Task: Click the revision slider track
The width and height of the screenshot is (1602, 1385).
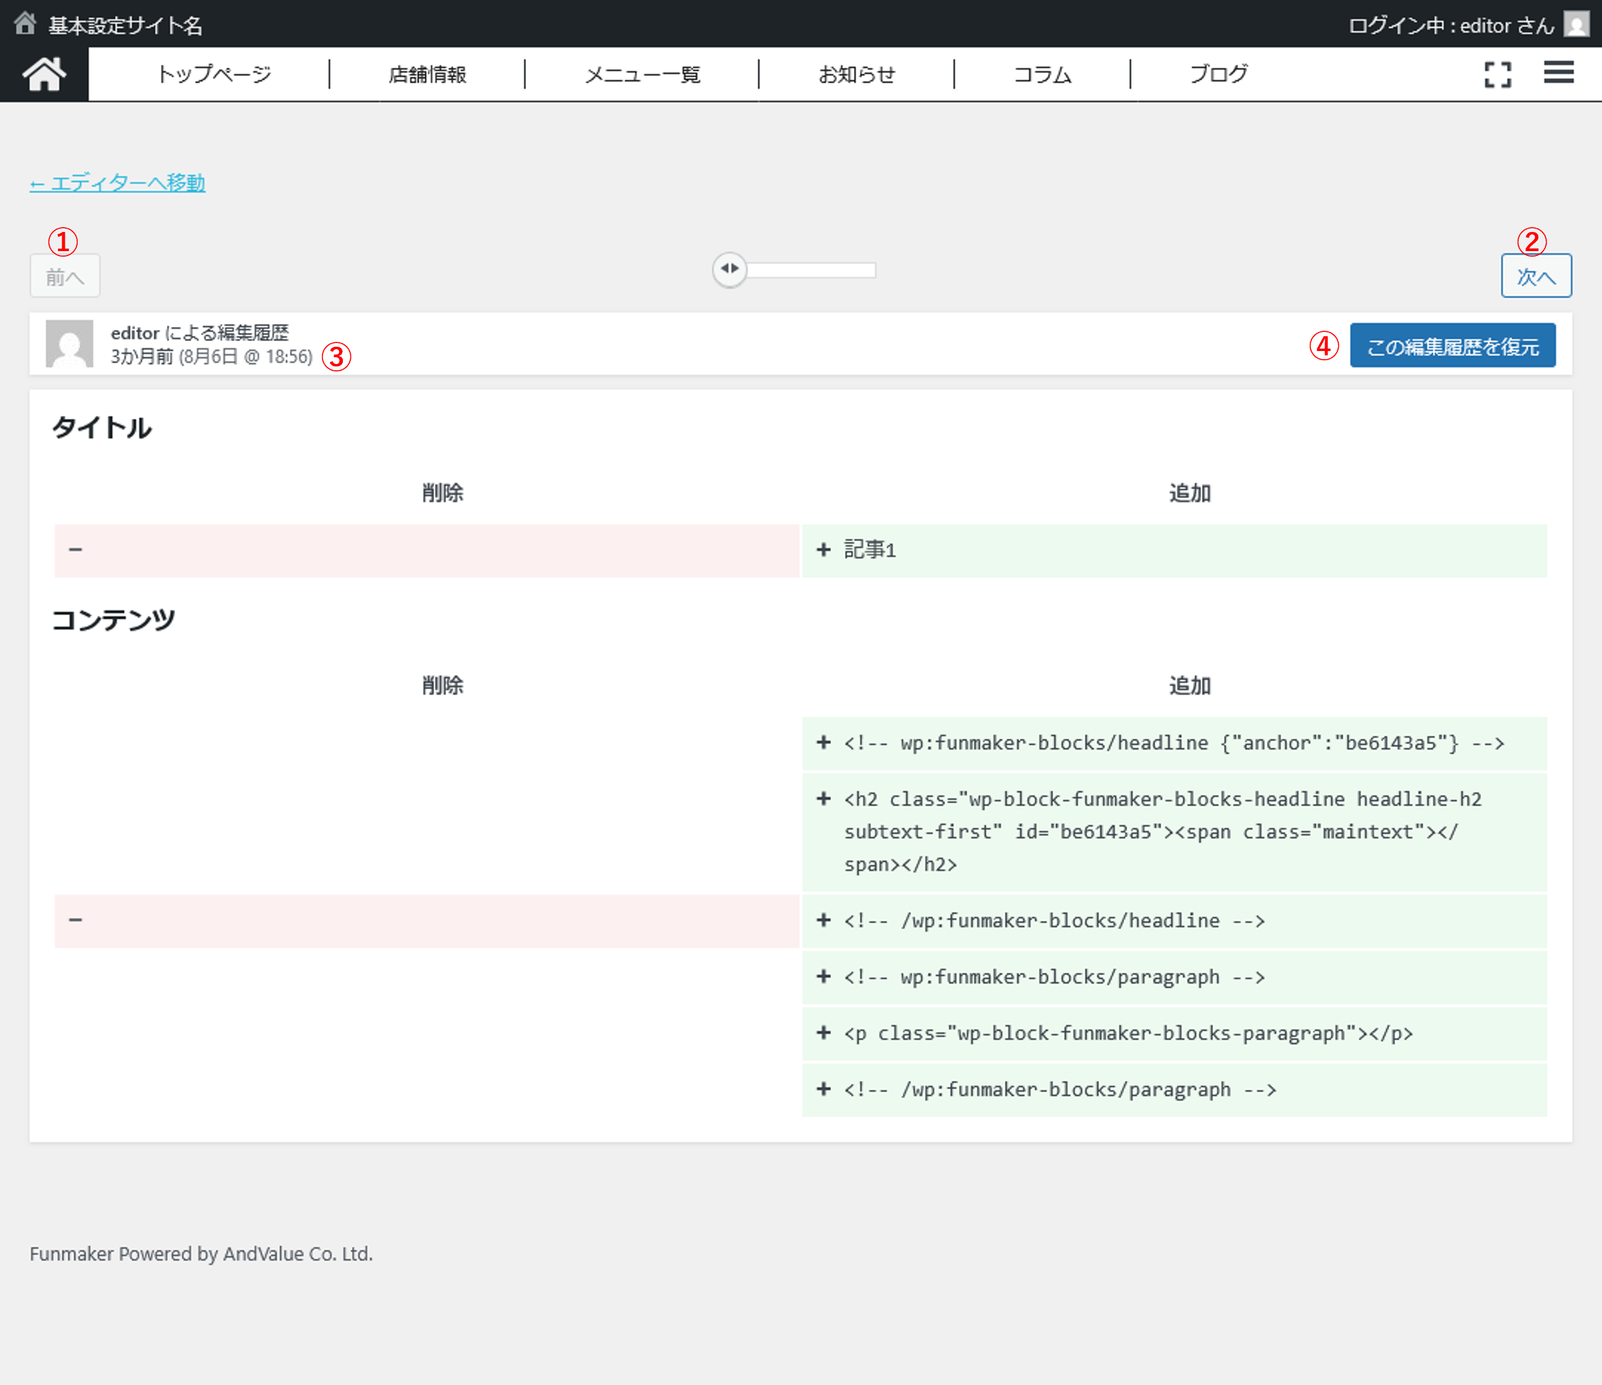Action: (812, 270)
